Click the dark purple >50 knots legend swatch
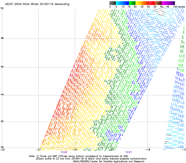 [x=174, y=3]
